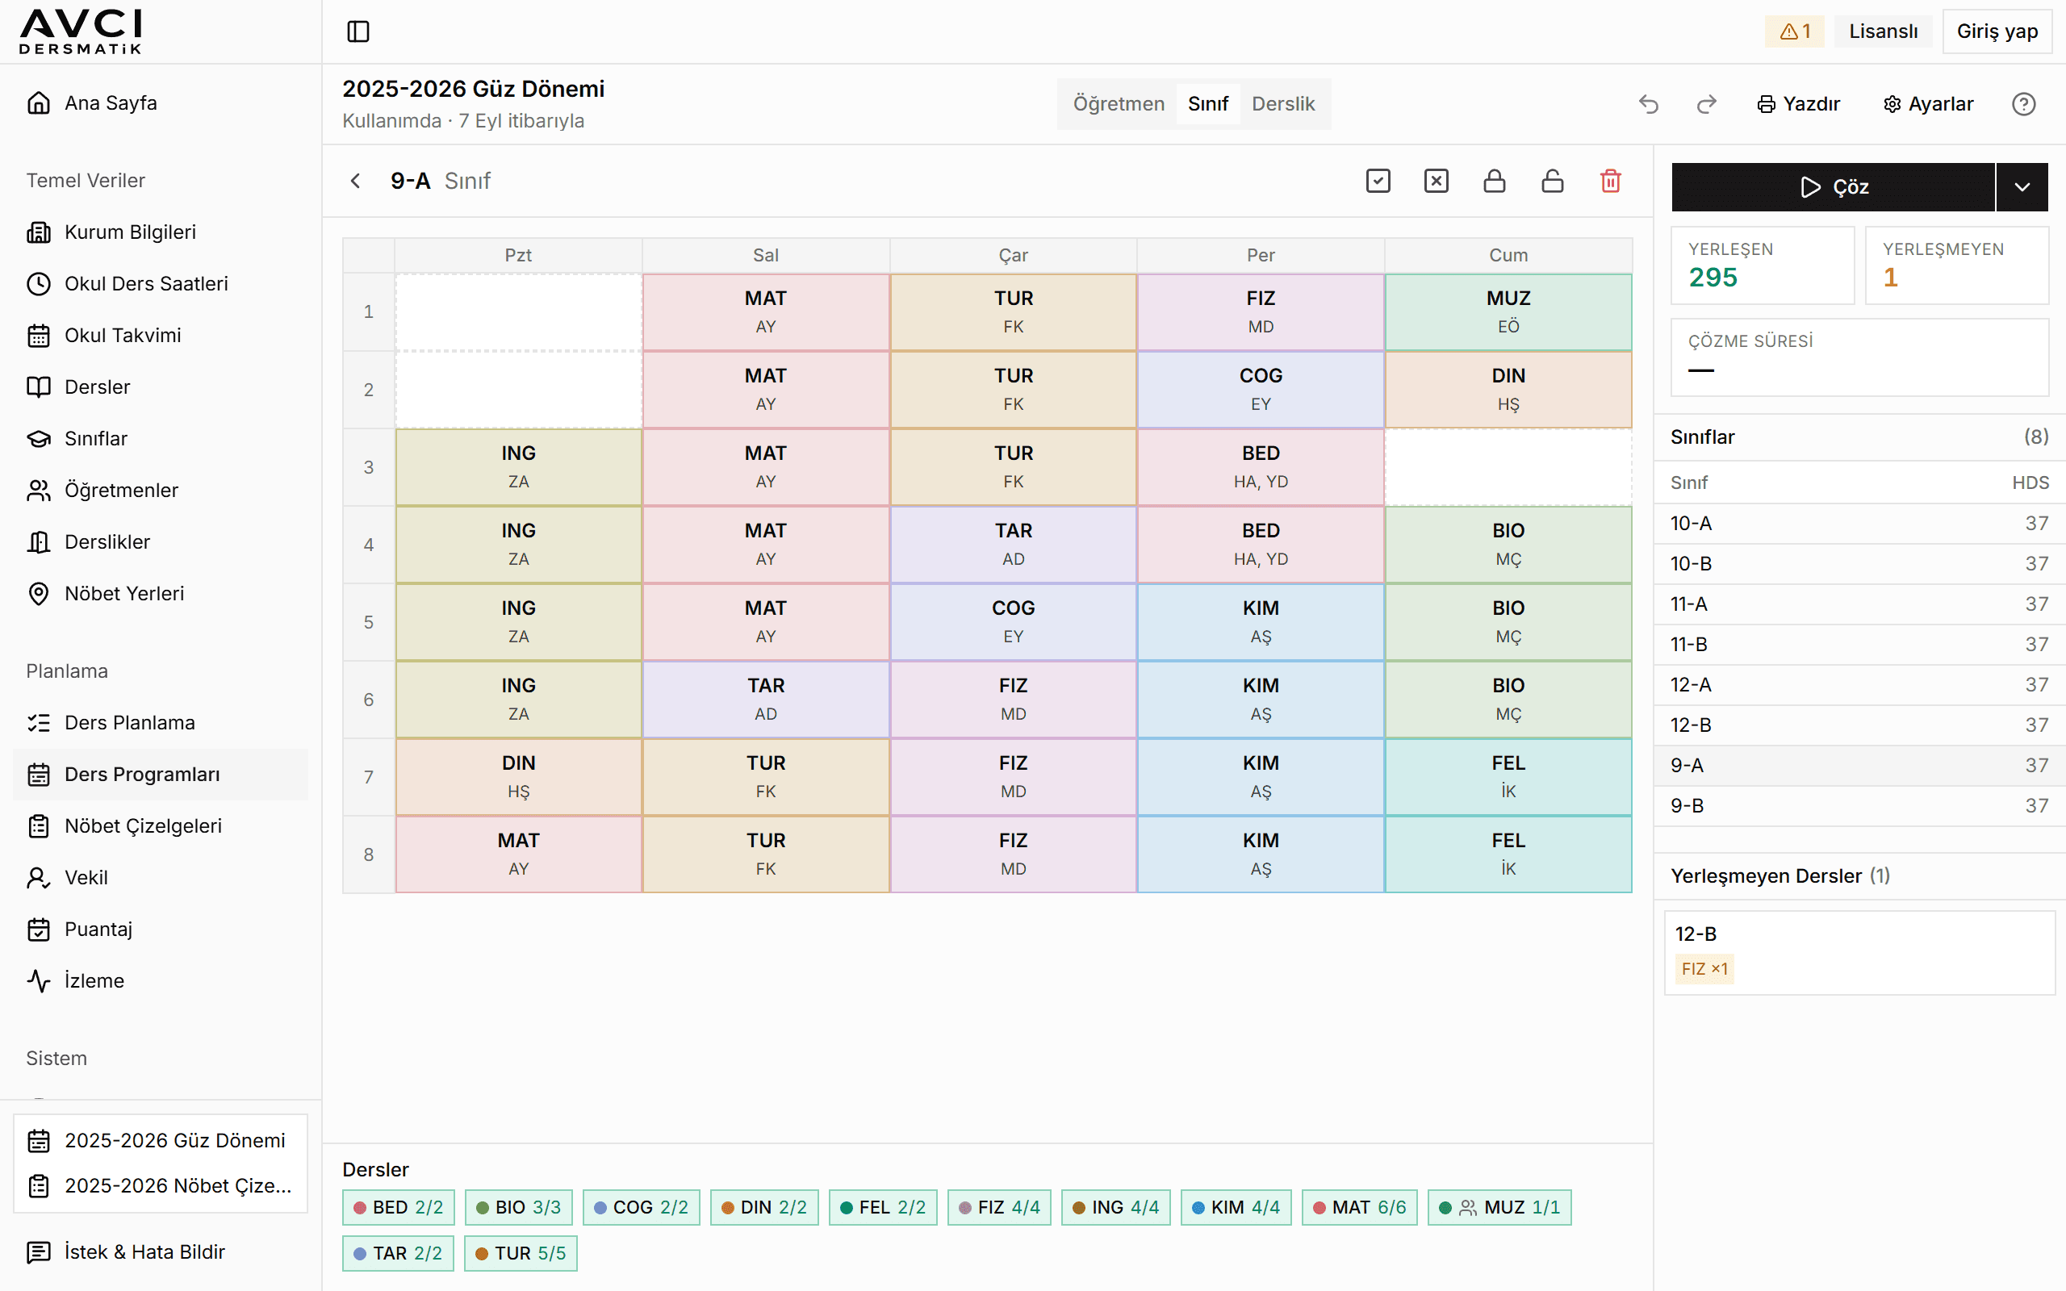Click the select-all checkmark square icon
This screenshot has height=1291, width=2066.
1378,181
